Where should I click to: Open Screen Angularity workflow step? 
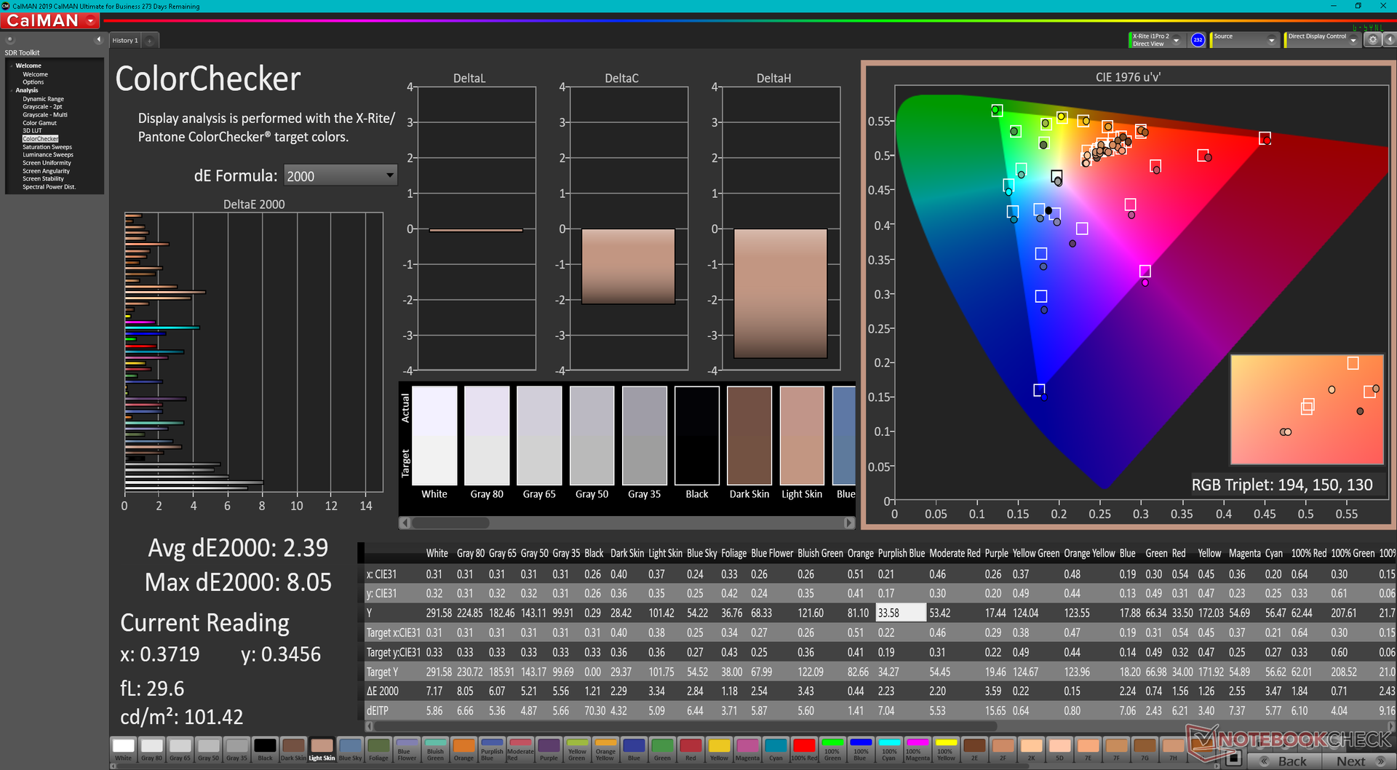pyautogui.click(x=46, y=171)
